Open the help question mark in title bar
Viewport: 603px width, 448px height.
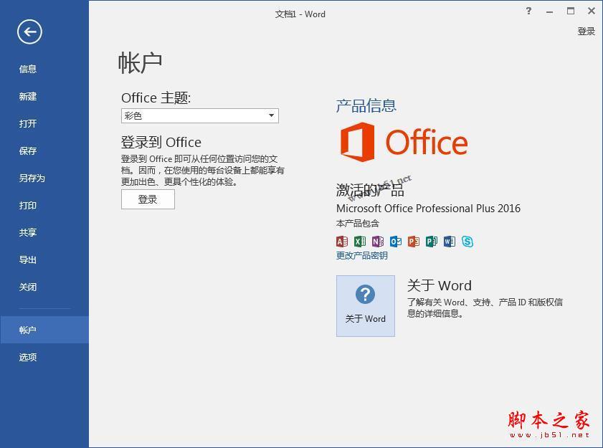[528, 11]
